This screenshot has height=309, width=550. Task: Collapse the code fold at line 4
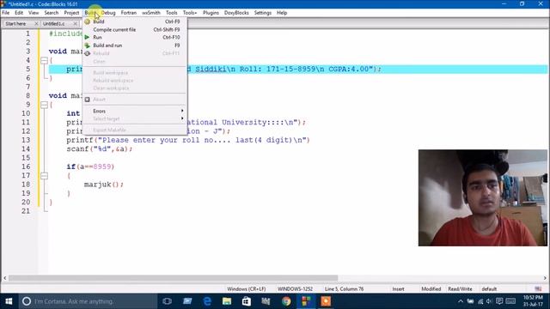coord(44,61)
